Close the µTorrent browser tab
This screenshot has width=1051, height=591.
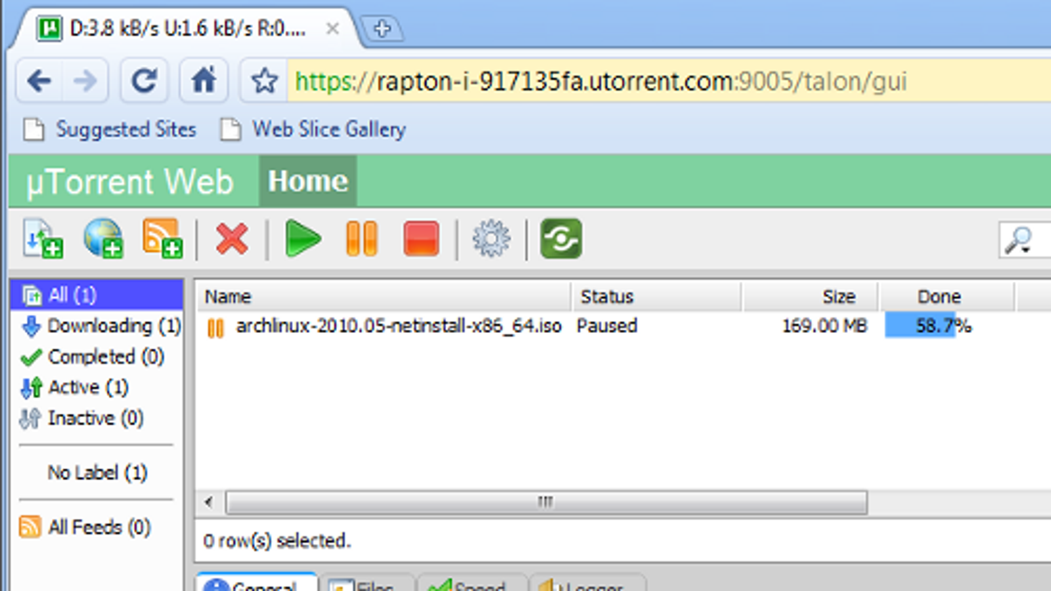[x=333, y=29]
